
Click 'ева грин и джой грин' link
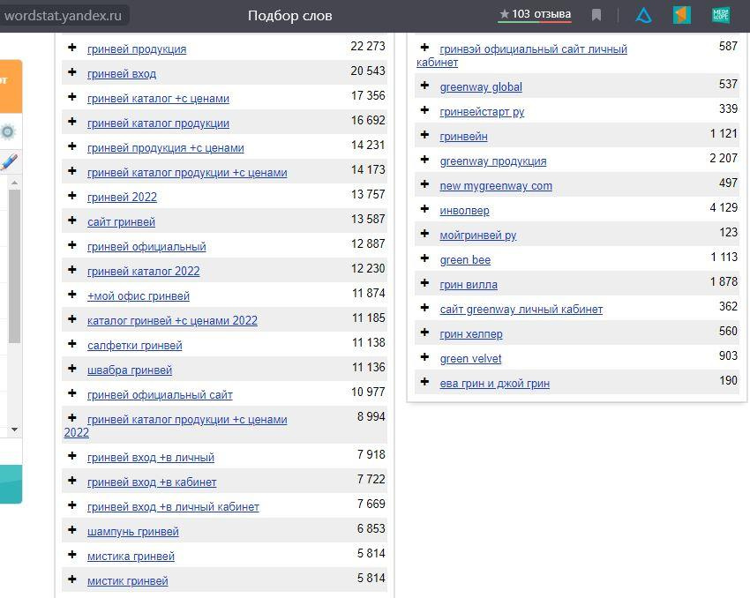(494, 383)
